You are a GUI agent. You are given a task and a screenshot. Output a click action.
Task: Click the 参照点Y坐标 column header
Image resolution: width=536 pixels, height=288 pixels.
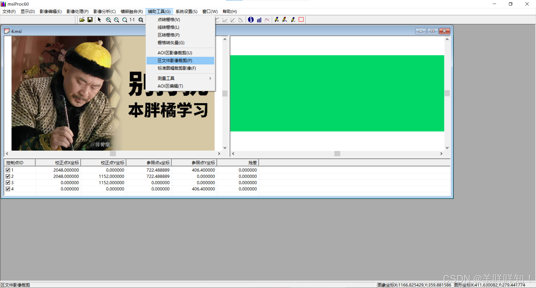pyautogui.click(x=194, y=163)
